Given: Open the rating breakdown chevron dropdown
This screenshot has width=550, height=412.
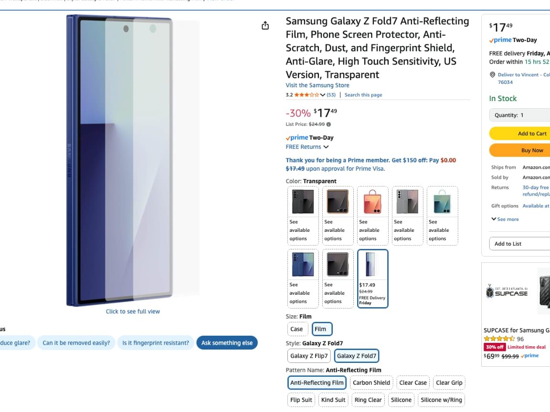Looking at the screenshot, I should (323, 95).
